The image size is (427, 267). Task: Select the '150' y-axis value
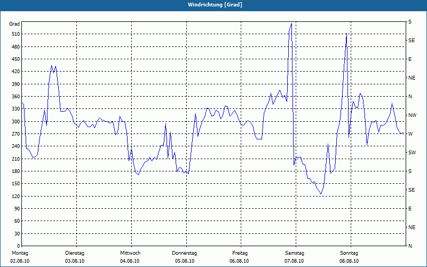[x=16, y=184]
